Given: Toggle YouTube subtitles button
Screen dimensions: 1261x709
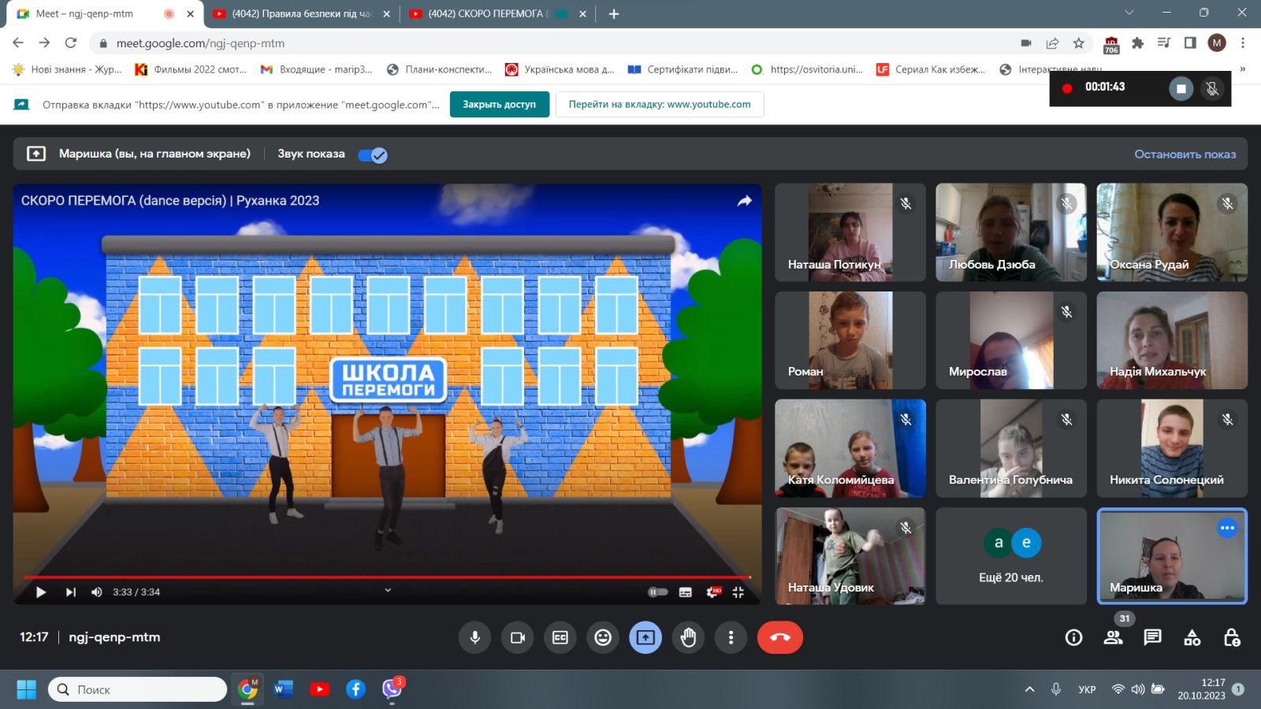Looking at the screenshot, I should pos(685,592).
